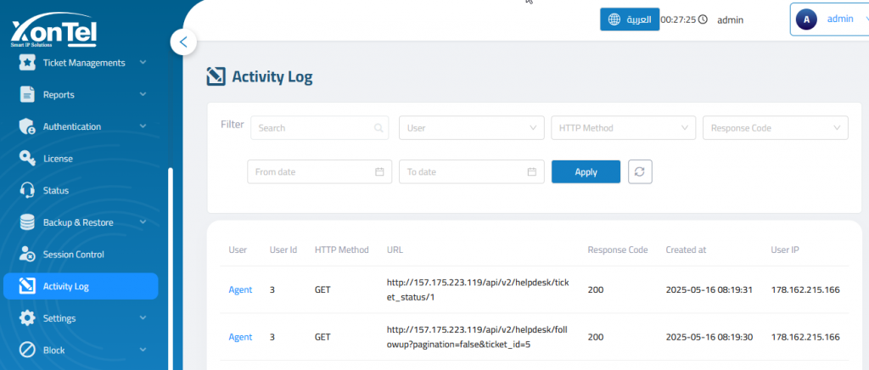Expand the Ticket Managements menu chevron

(143, 63)
